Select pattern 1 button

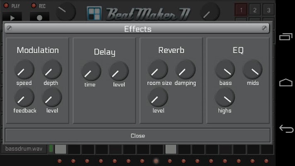[241, 10]
